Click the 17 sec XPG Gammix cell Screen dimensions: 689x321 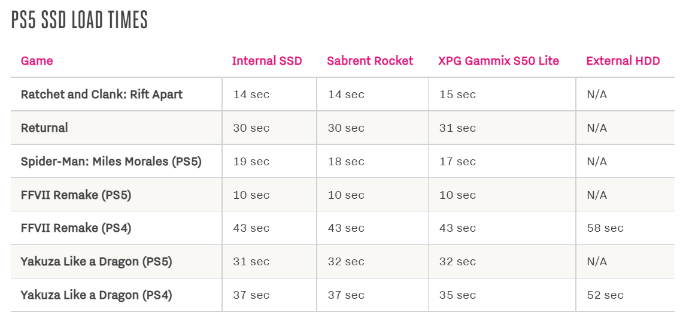pos(457,161)
